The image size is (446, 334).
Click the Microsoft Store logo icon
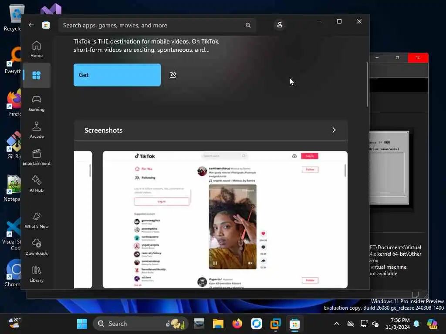(x=46, y=25)
